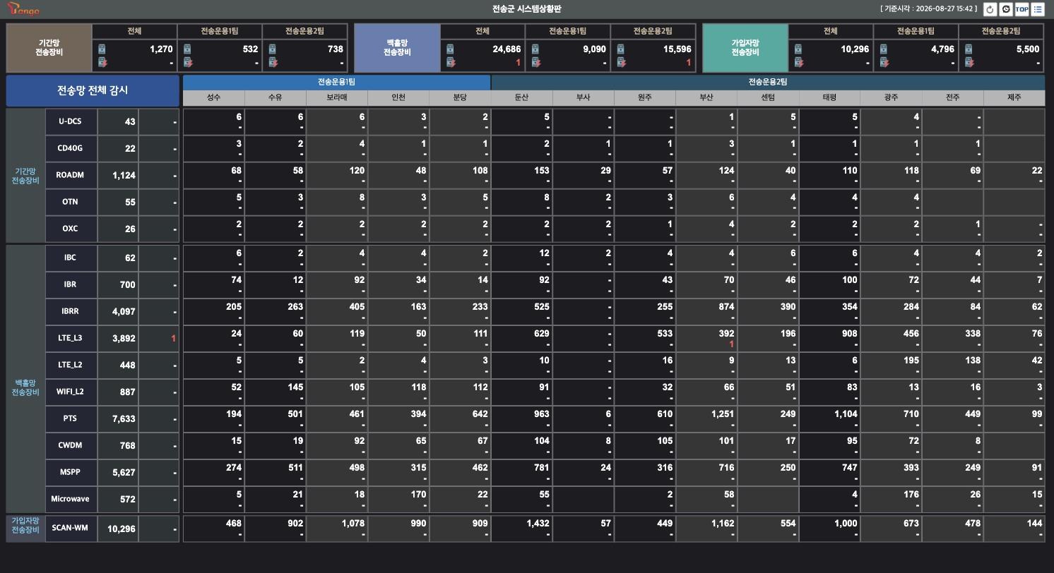Click the device icon beside 10,296 in 가입자망 전체

click(798, 49)
